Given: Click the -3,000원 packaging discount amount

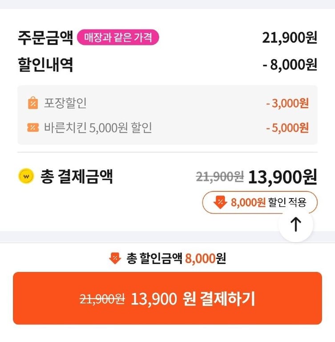Looking at the screenshot, I should 287,103.
